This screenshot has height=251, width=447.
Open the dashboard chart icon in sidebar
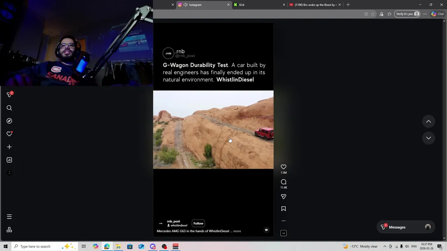pyautogui.click(x=9, y=160)
